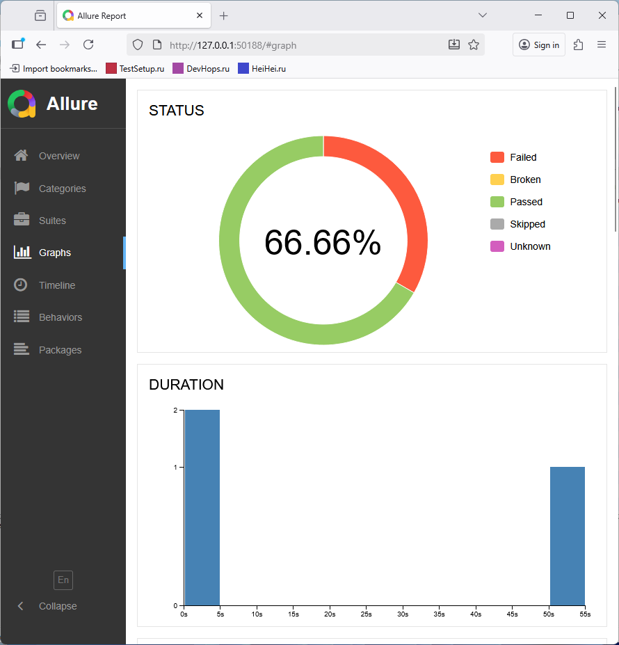The width and height of the screenshot is (619, 645).
Task: Select the Overview menu item
Action: (63, 155)
